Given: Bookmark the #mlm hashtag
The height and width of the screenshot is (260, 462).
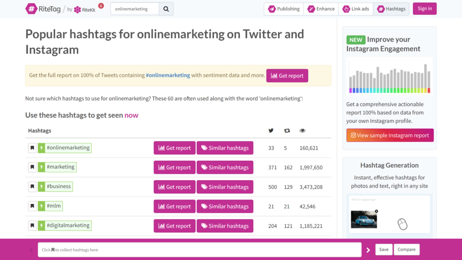Looking at the screenshot, I should (32, 206).
